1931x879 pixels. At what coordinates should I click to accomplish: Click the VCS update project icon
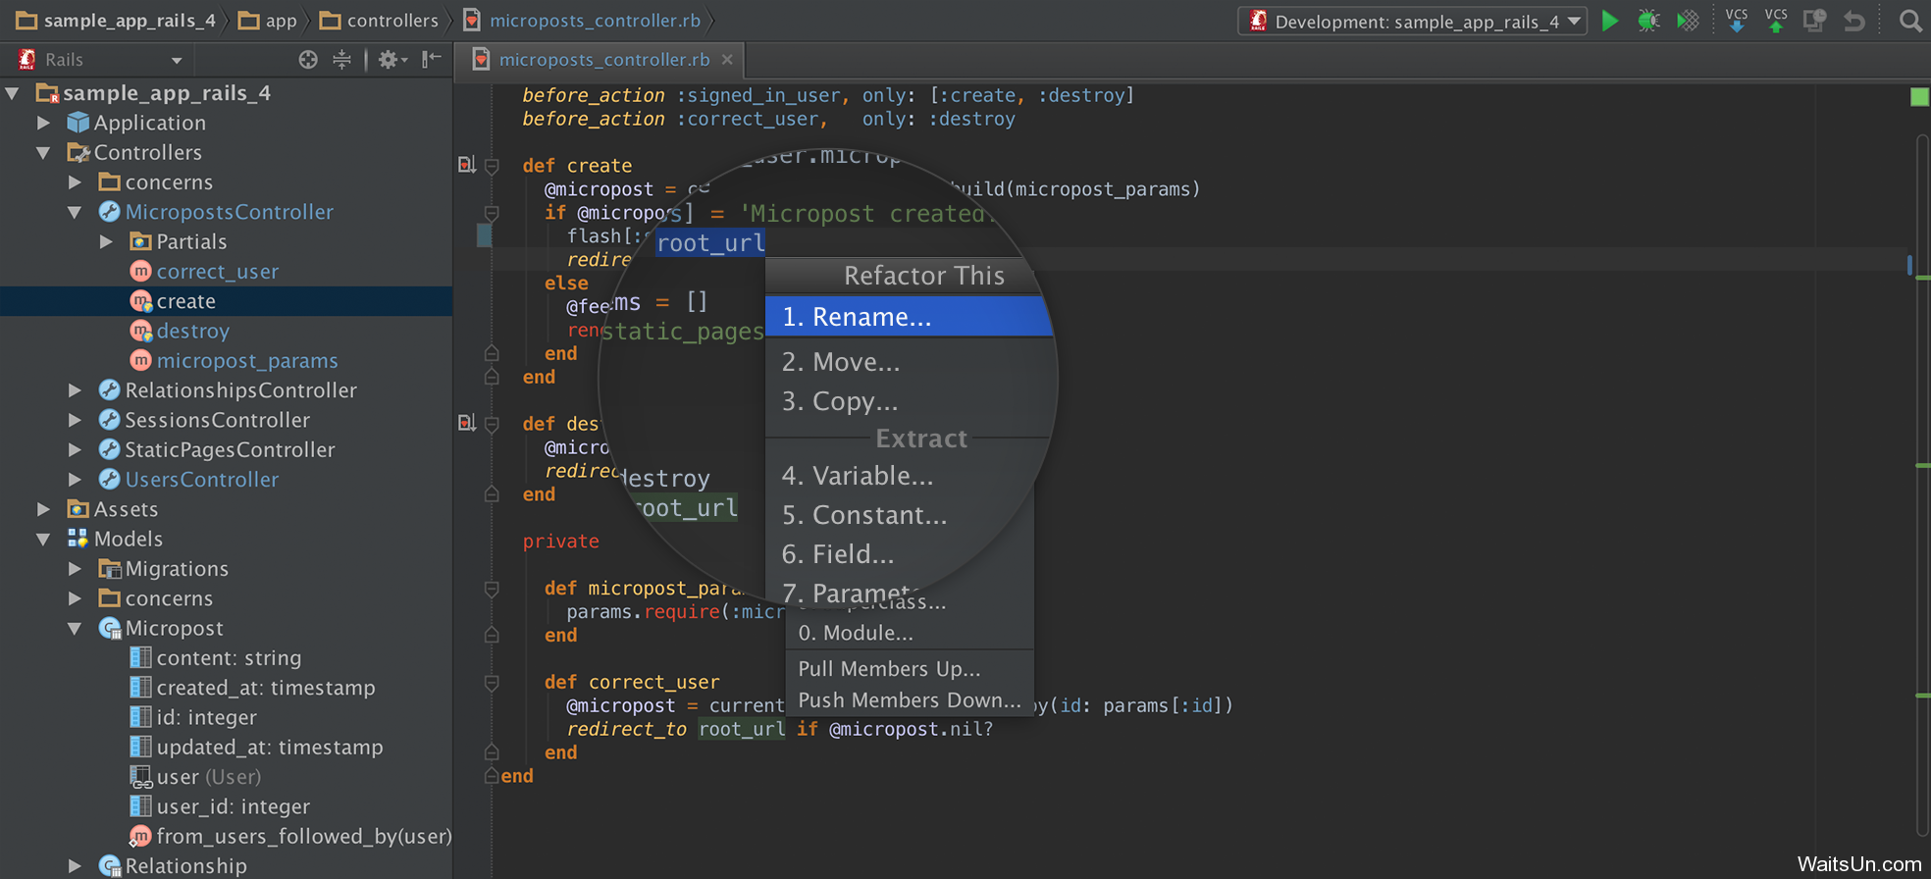(1736, 21)
